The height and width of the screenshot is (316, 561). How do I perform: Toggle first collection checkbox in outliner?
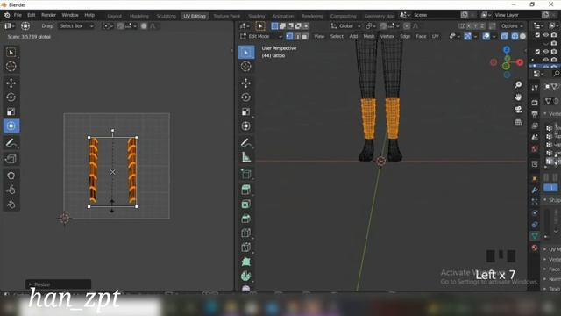point(537,35)
